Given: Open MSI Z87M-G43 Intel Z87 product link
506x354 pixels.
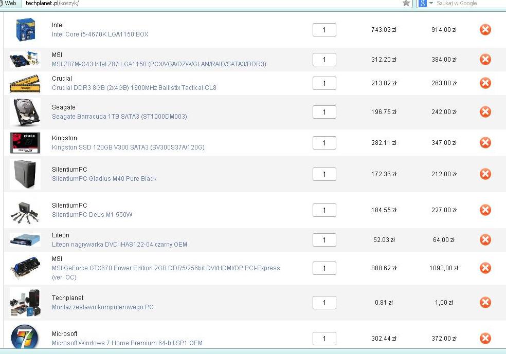Looking at the screenshot, I should coord(159,64).
